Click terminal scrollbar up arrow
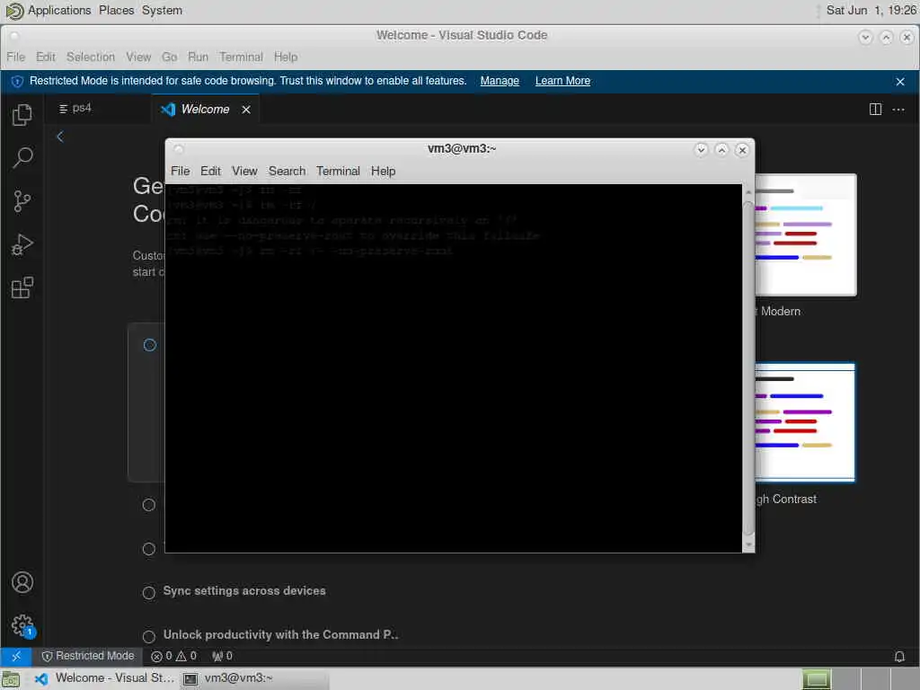The width and height of the screenshot is (920, 690). (748, 192)
